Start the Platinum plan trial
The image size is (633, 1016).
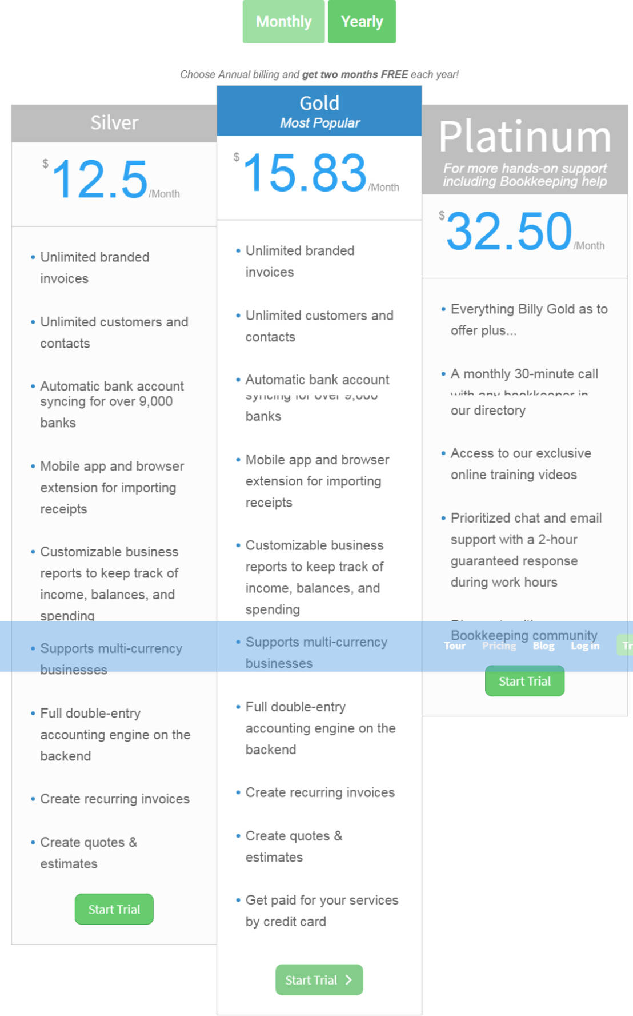click(x=524, y=681)
